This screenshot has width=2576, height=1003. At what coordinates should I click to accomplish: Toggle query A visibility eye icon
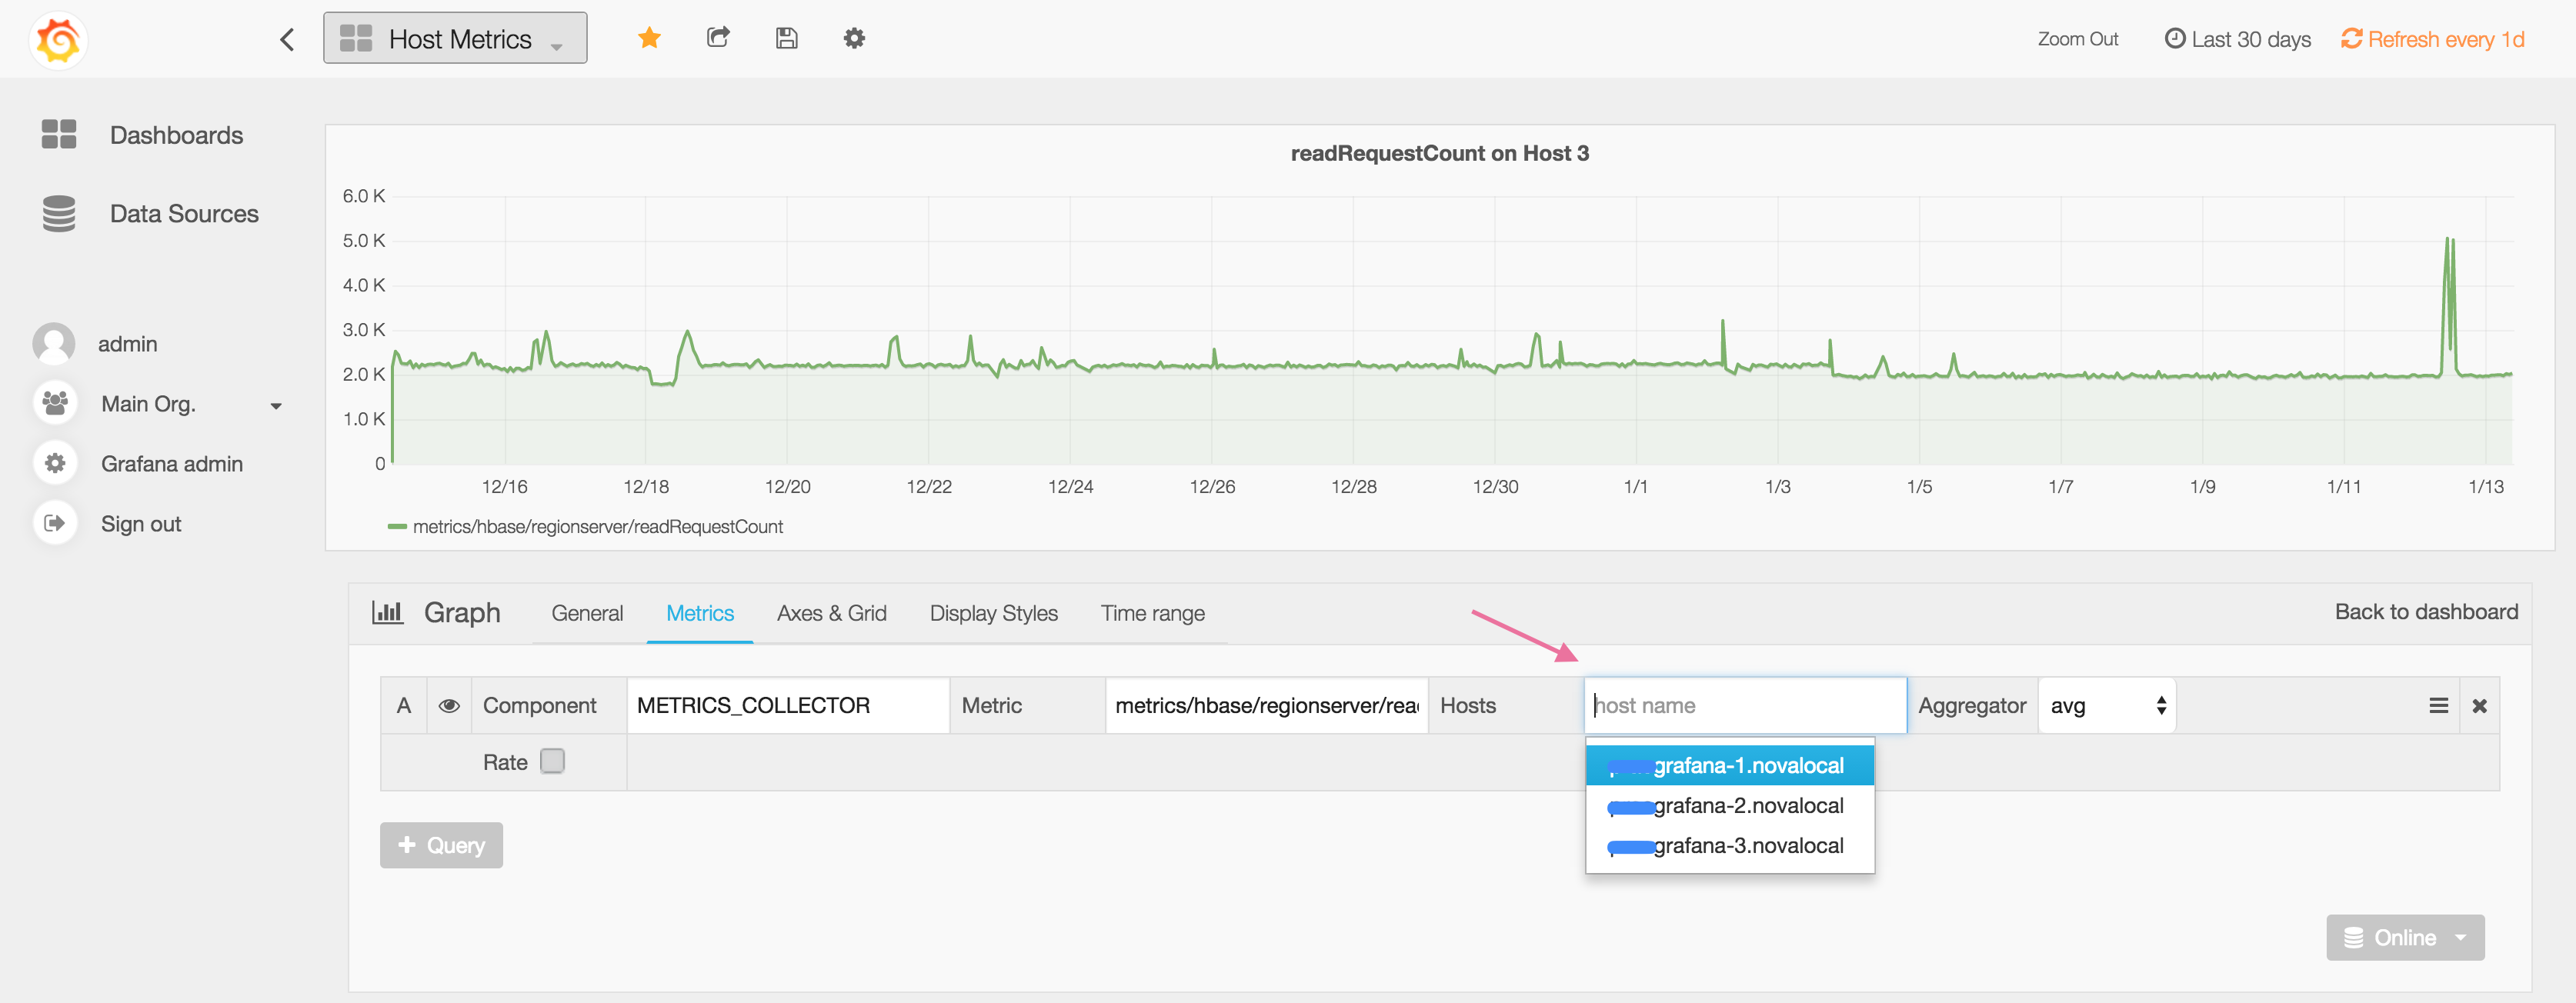449,706
